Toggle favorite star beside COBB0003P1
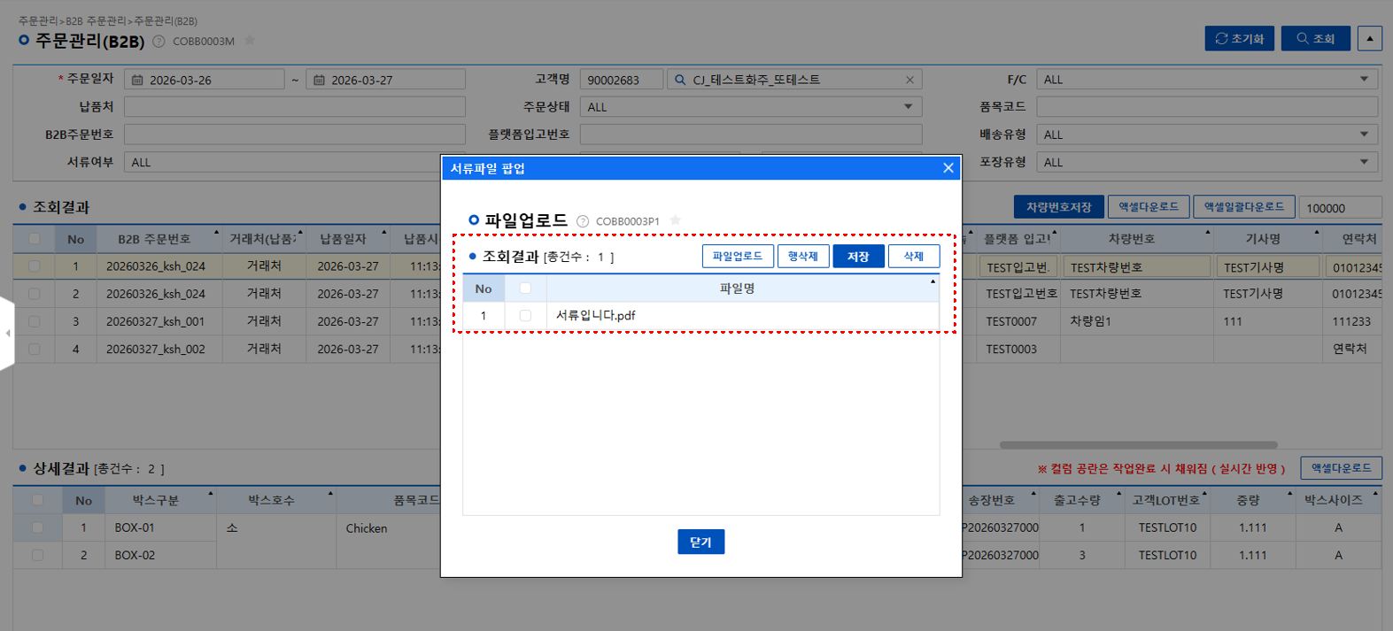Viewport: 1393px width, 631px height. click(675, 220)
